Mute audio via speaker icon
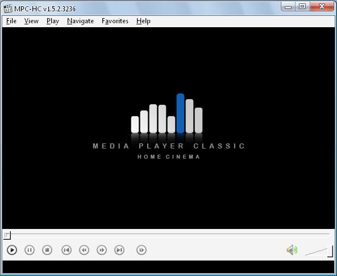 [292, 250]
